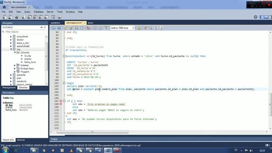272x153 pixels.
Task: Collapse code fold at line 101 begin
Action: [64, 83]
